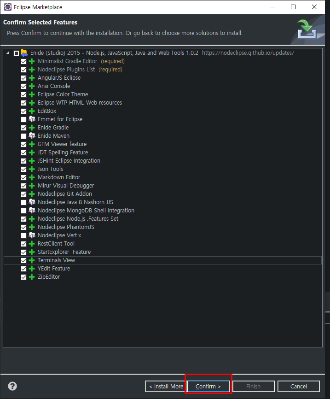Enable the Enide Maven checkbox
This screenshot has height=399, width=330.
coord(23,136)
